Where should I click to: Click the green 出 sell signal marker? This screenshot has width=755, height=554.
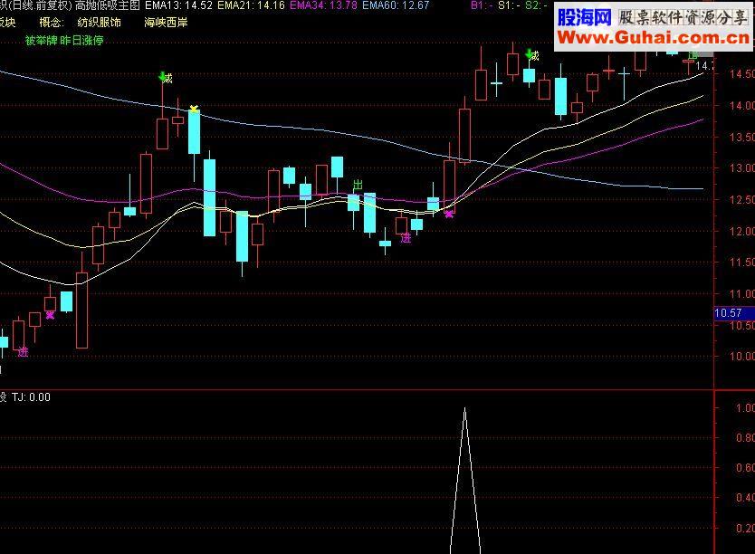(358, 186)
